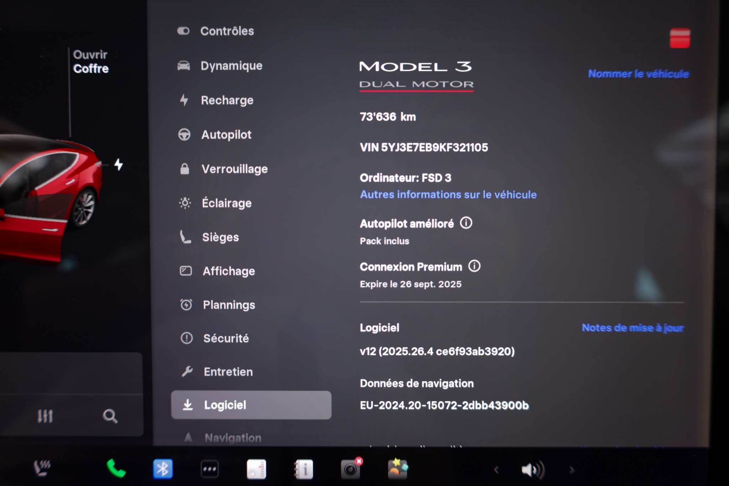
Task: Decrease volume with left arrow
Action: point(496,470)
